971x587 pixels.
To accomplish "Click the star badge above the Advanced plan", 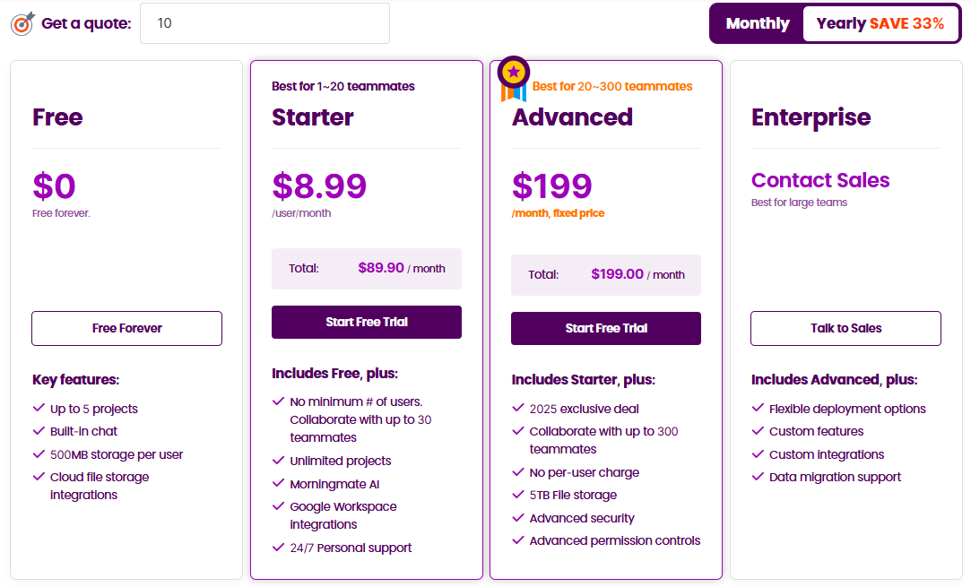I will coord(513,73).
